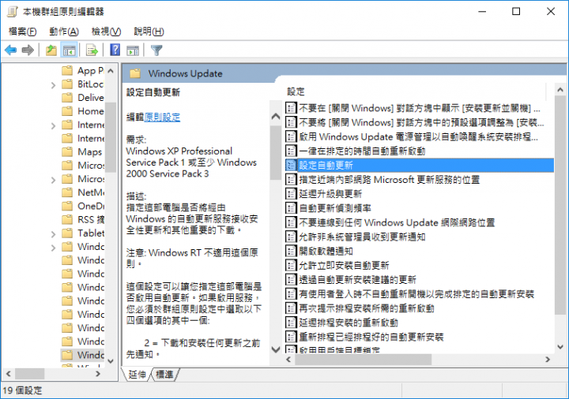Image resolution: width=569 pixels, height=399 pixels.
Task: Click the policy icon beside 設定自動更新
Action: click(x=291, y=166)
